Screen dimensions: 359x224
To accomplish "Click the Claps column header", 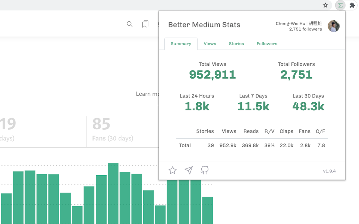I will (286, 131).
